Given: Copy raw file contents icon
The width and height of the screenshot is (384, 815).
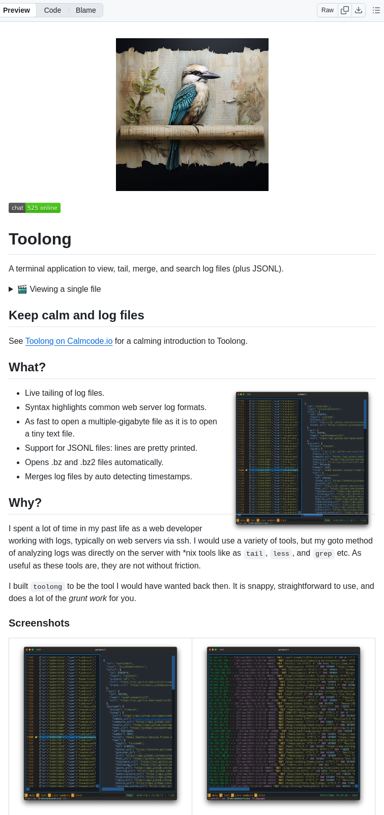Looking at the screenshot, I should click(x=345, y=10).
